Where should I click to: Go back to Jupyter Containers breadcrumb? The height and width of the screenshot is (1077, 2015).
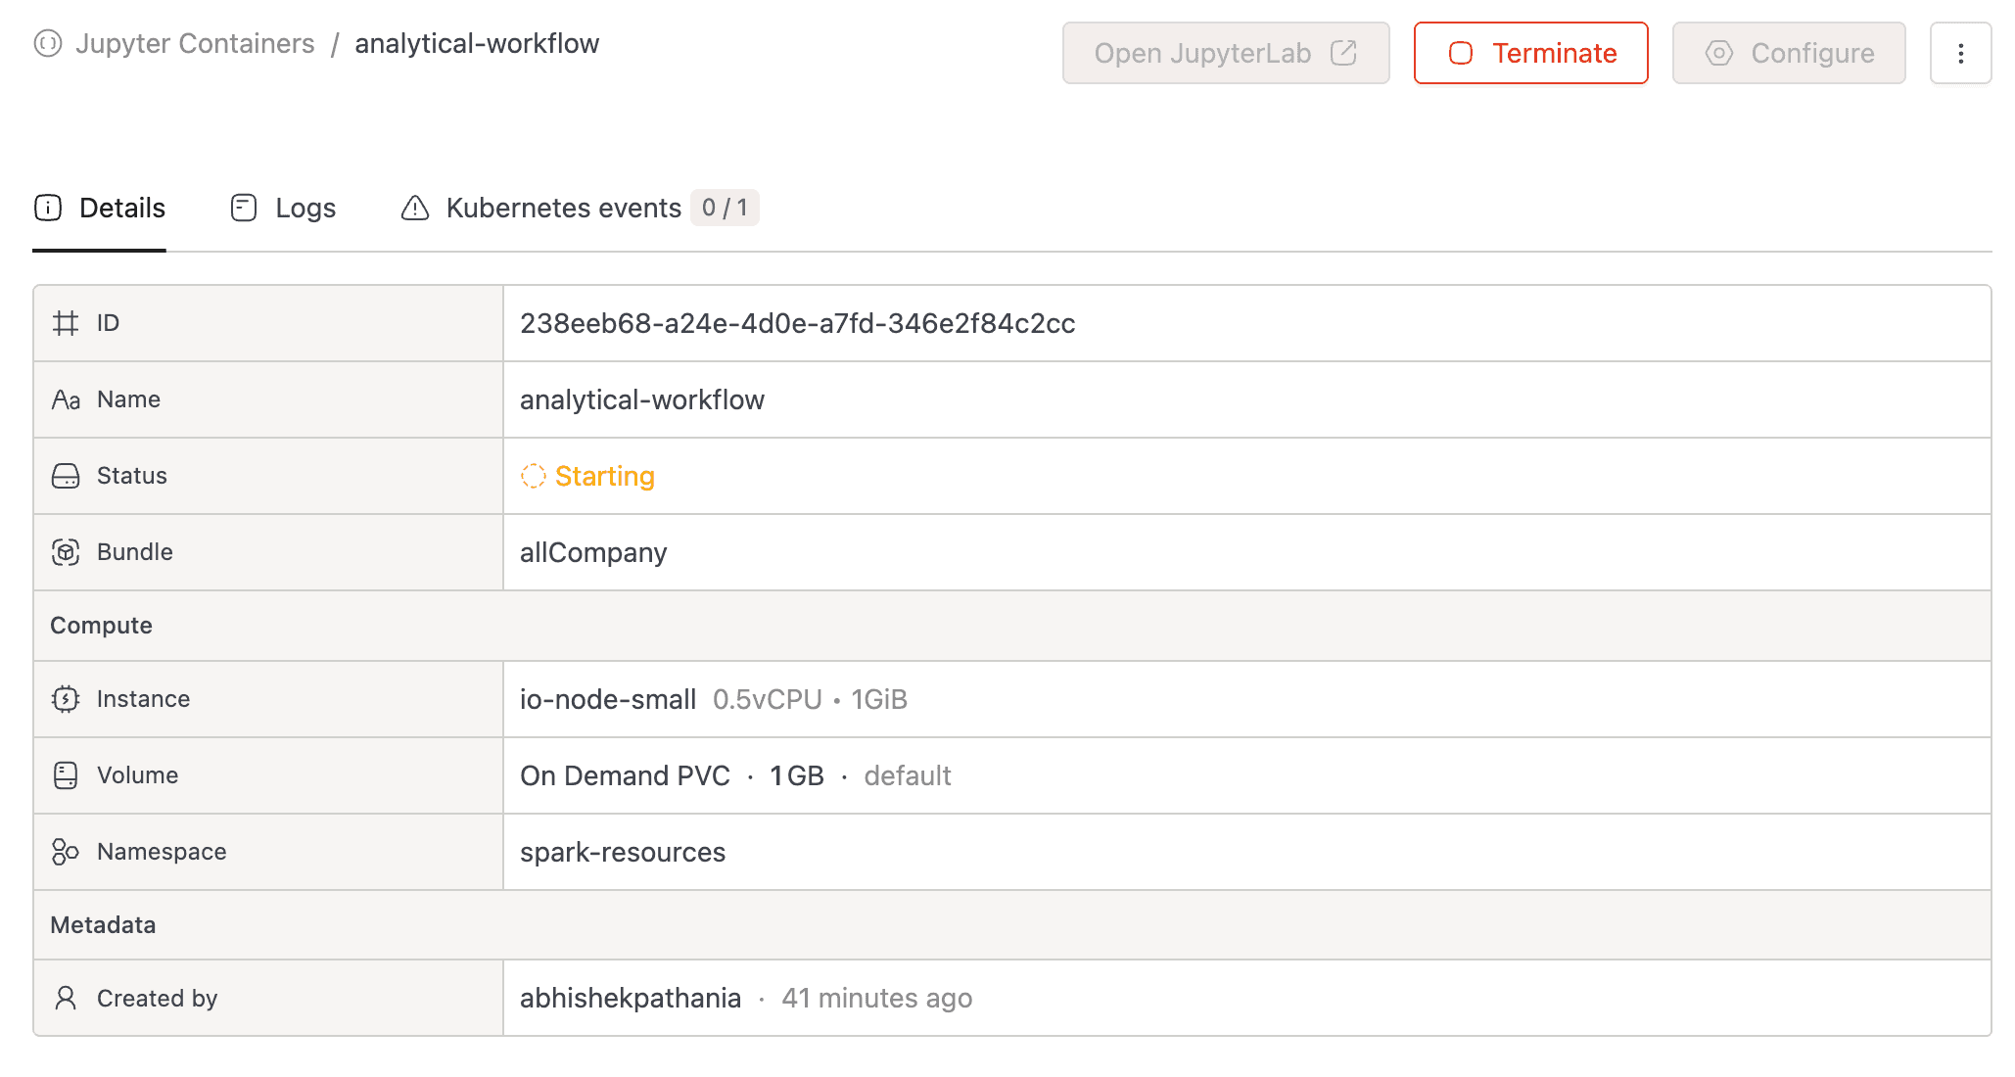[x=195, y=44]
